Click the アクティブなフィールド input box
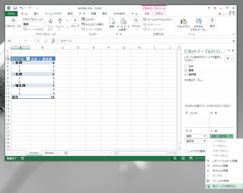The width and height of the screenshot is (243, 193). pos(34,24)
